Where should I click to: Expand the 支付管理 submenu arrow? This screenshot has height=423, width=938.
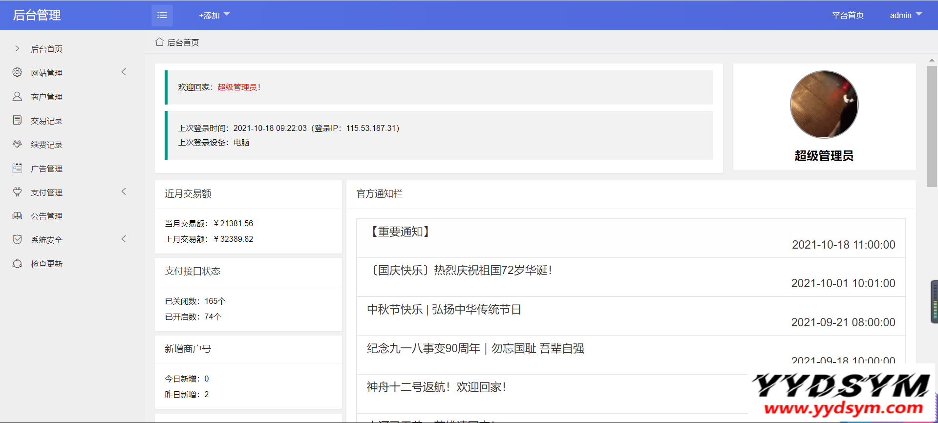(124, 191)
